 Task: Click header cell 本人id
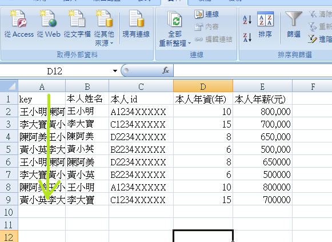(x=141, y=99)
